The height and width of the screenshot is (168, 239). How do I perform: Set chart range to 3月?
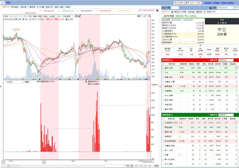(136, 166)
